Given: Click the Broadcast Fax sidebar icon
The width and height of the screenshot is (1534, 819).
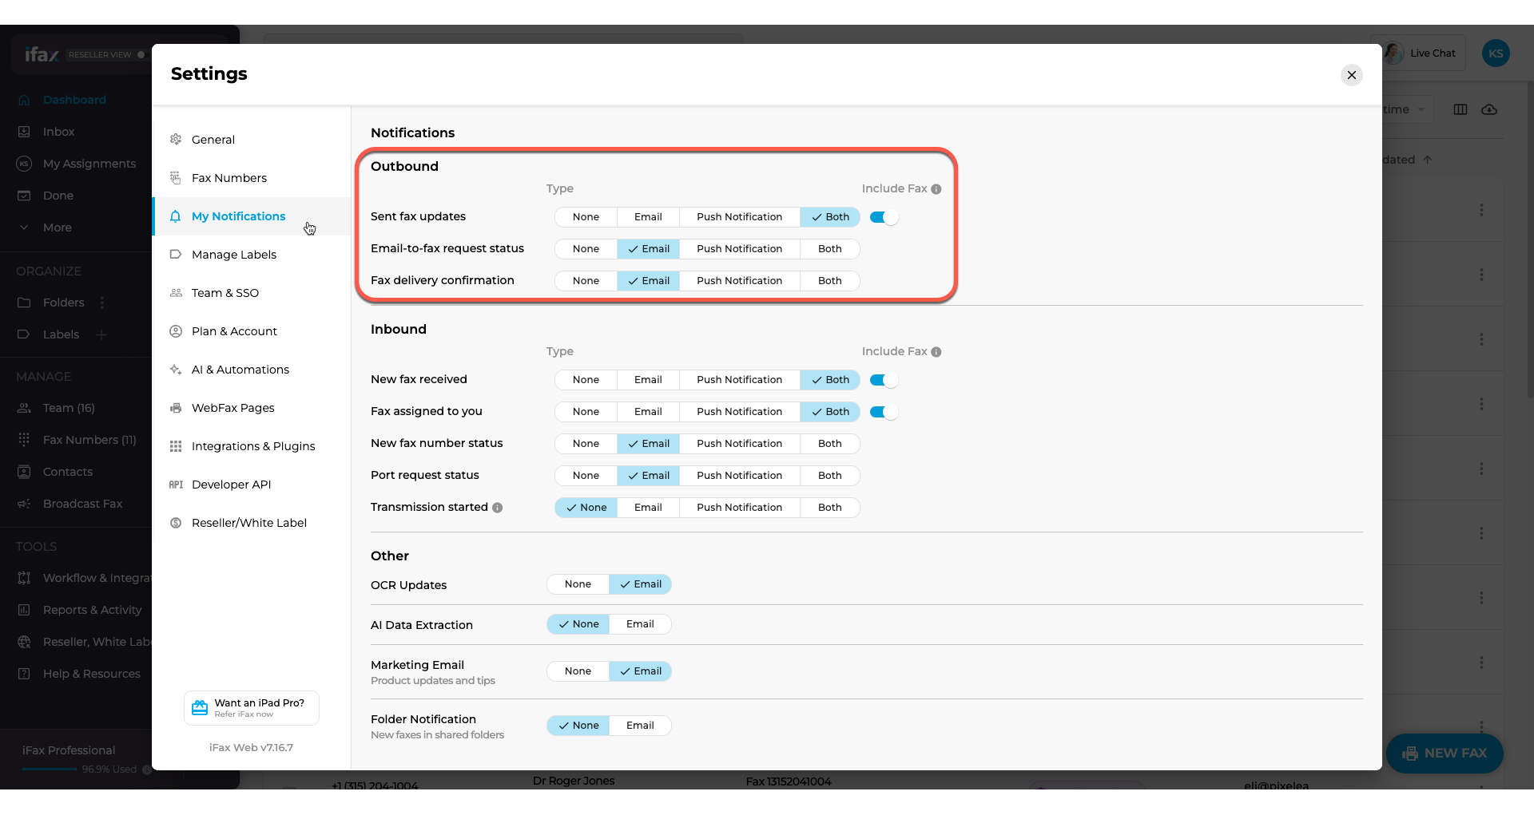Looking at the screenshot, I should click(24, 504).
